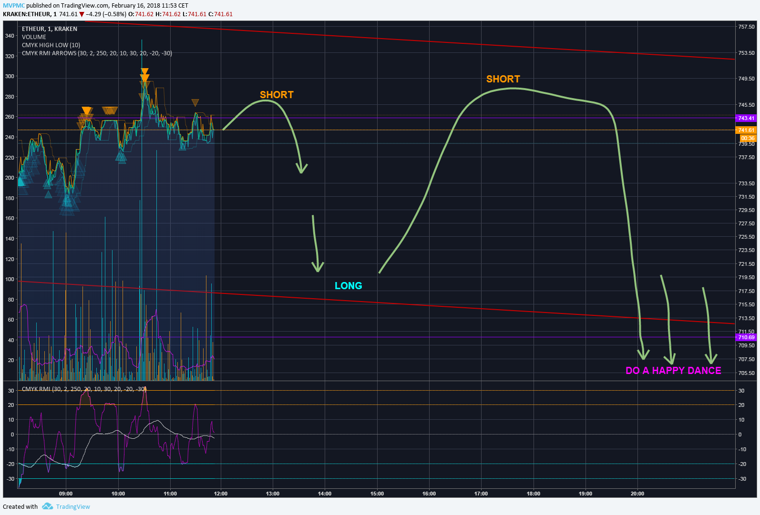The width and height of the screenshot is (760, 515).
Task: Click the left SHORT annotation text
Action: point(277,95)
